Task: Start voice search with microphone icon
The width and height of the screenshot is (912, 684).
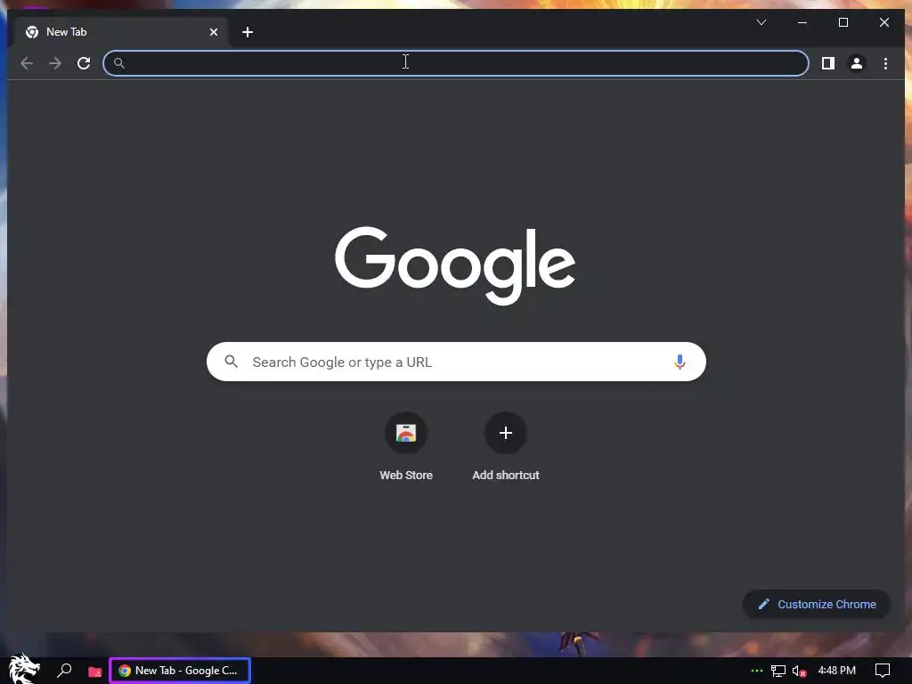Action: pyautogui.click(x=679, y=362)
